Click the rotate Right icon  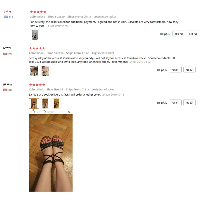click(44, 112)
